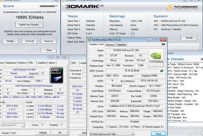Click GT1 - Return To Proxycon result row

click(x=185, y=67)
